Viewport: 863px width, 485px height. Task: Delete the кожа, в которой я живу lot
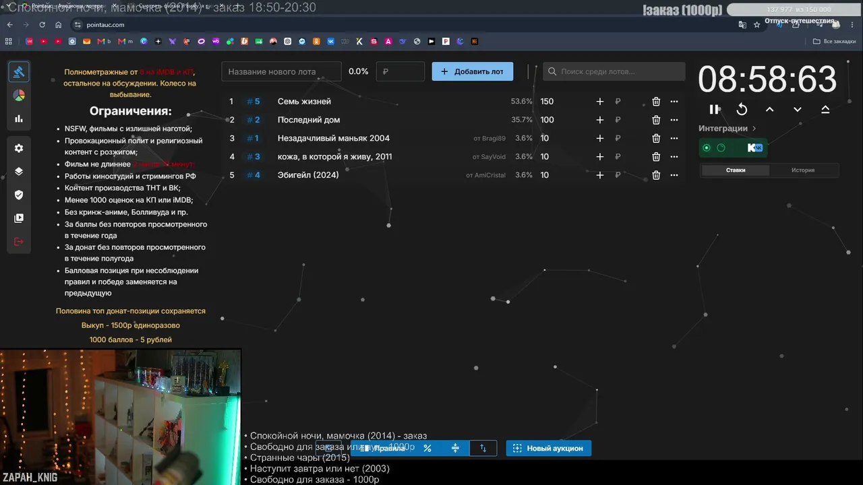click(656, 157)
